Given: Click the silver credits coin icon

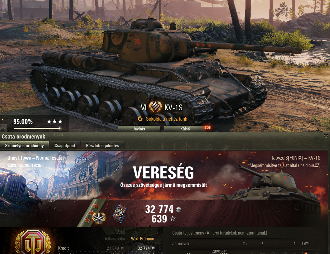Looking at the screenshot, I should click(x=178, y=209).
